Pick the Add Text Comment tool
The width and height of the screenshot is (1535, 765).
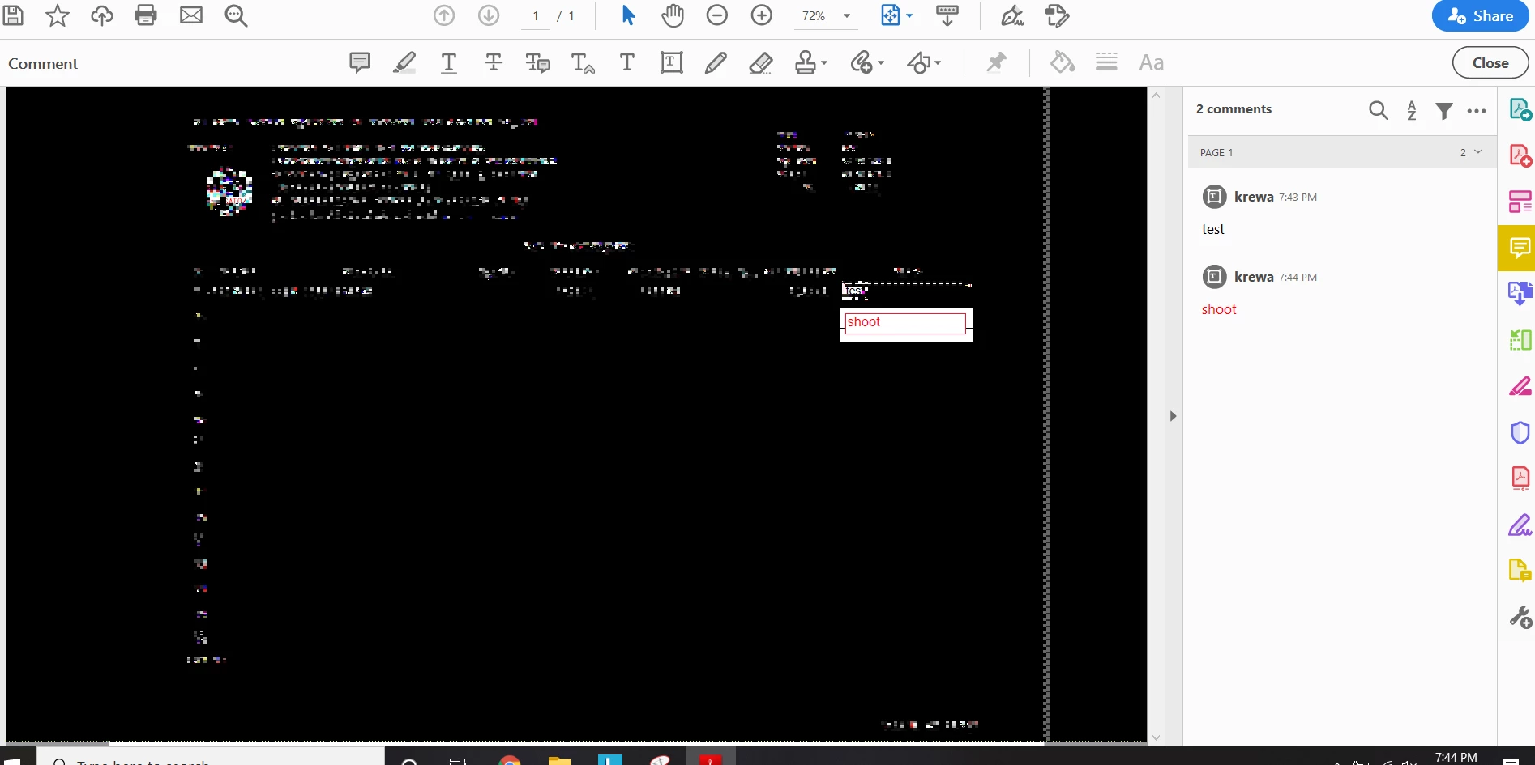pyautogui.click(x=627, y=62)
